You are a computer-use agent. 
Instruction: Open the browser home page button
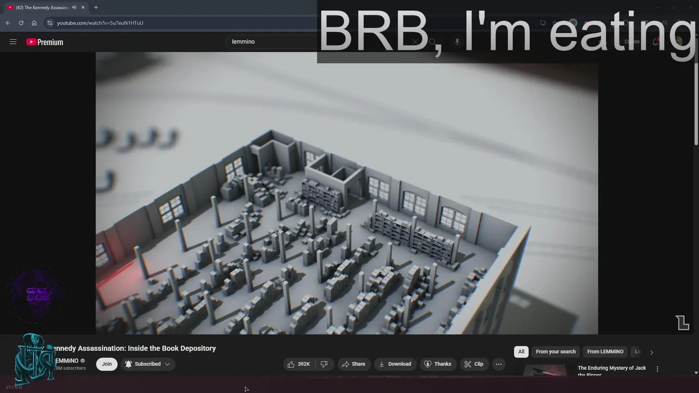click(34, 23)
